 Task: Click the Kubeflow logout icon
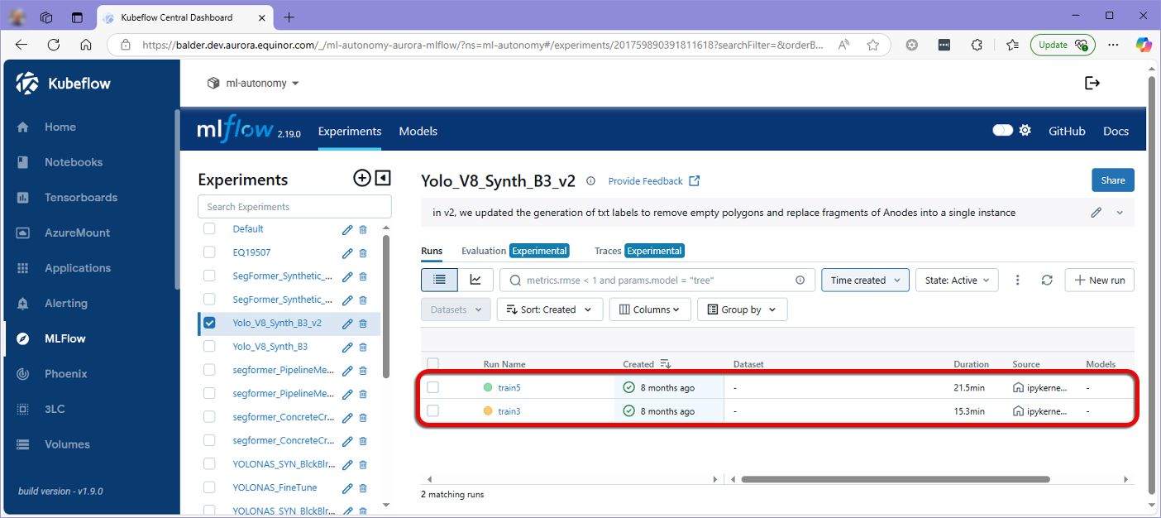pos(1092,83)
